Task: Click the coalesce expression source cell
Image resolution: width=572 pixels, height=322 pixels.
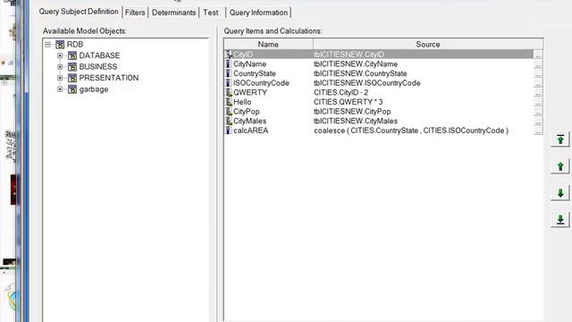Action: pyautogui.click(x=411, y=131)
